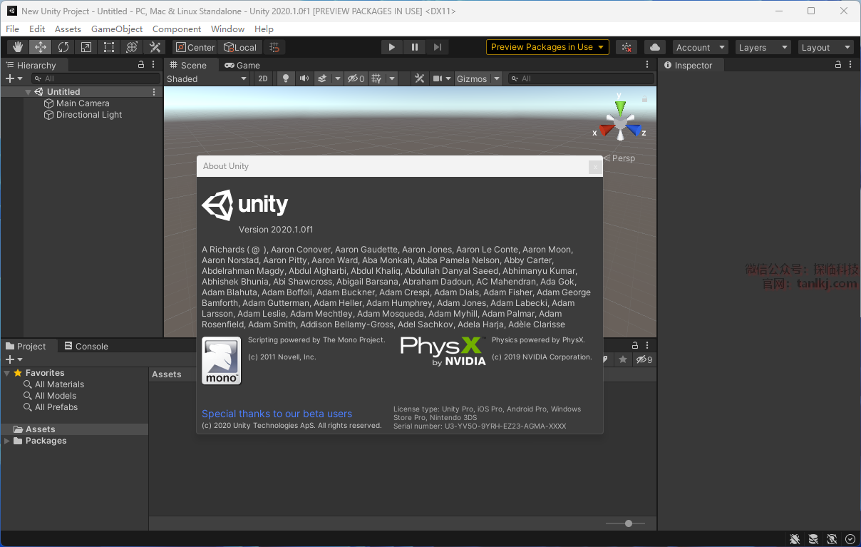Open the cloud services icon
The width and height of the screenshot is (861, 547).
coord(655,47)
